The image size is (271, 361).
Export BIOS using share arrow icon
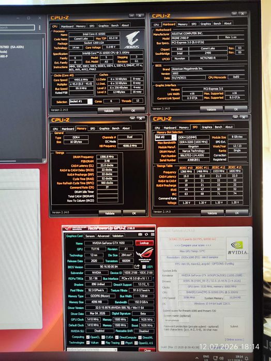[x=137, y=266]
